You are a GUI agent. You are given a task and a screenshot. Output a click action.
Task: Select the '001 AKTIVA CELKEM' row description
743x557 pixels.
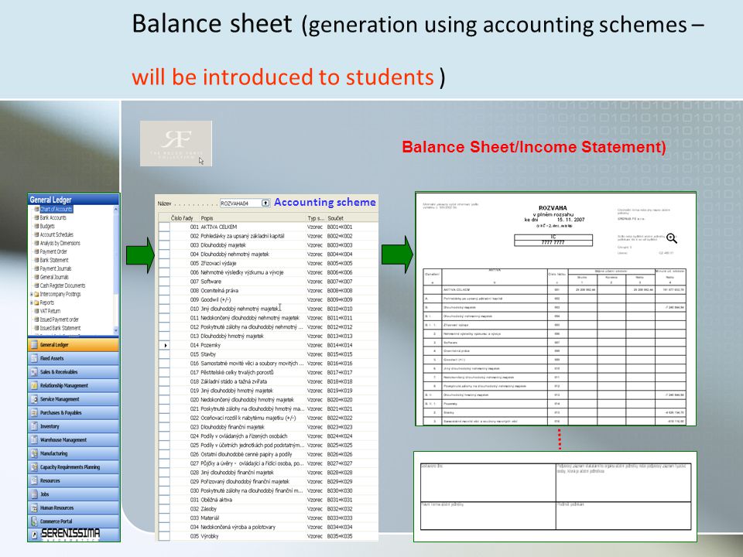coord(219,227)
